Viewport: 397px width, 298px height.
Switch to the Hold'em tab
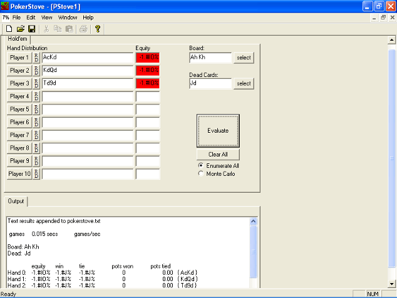[x=17, y=39]
